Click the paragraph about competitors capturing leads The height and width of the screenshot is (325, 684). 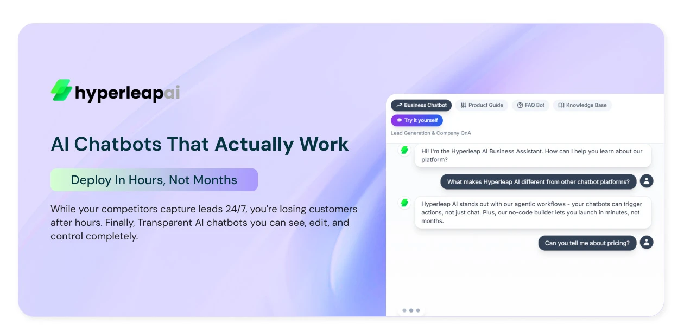pos(204,223)
